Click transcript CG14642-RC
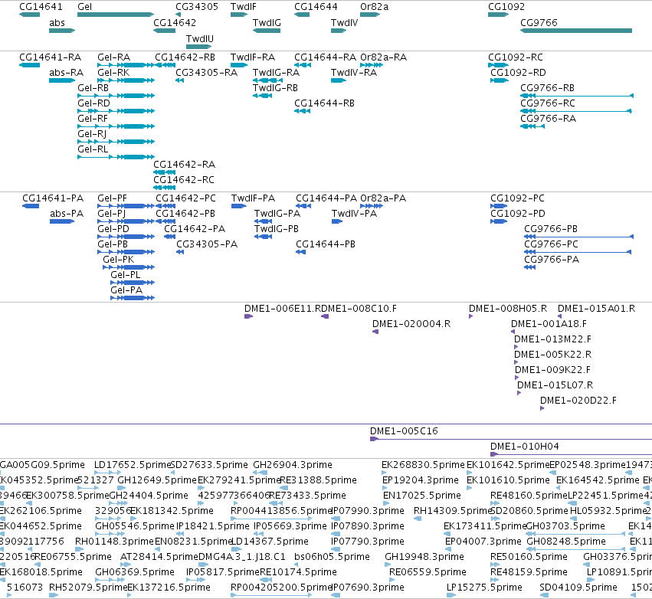 tap(184, 179)
